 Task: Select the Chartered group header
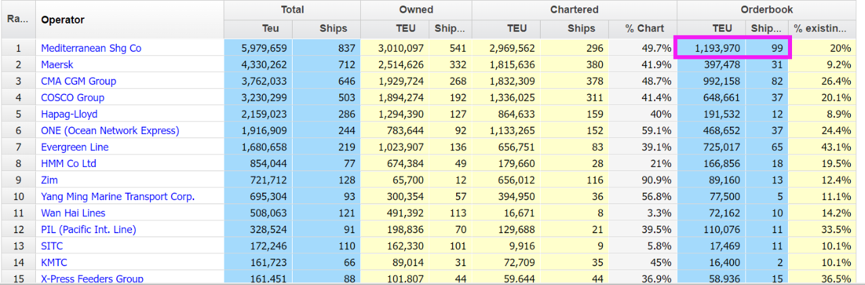574,9
